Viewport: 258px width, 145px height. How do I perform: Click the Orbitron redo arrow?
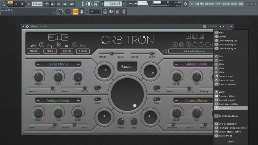201,44
